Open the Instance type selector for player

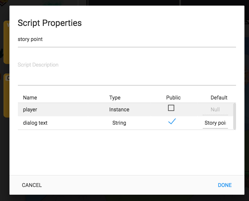pyautogui.click(x=119, y=110)
